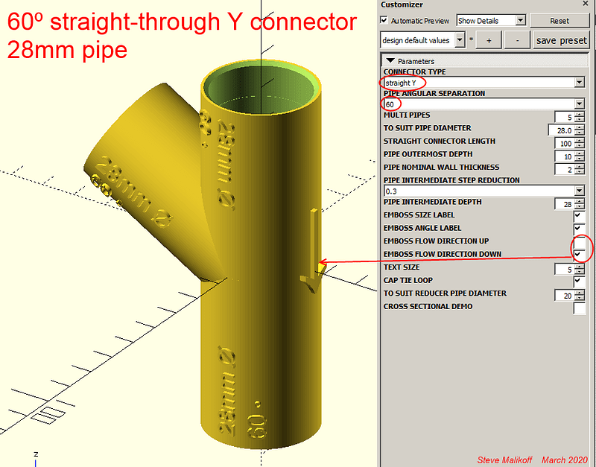Increase PIPE INTERMEDIATE DEPTH value
Image resolution: width=596 pixels, height=467 pixels.
click(580, 201)
